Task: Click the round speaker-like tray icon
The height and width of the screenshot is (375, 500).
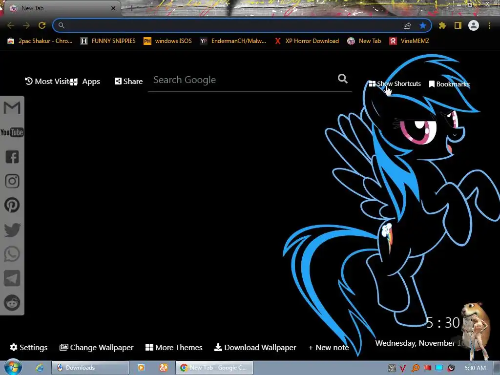Action: click(x=451, y=368)
